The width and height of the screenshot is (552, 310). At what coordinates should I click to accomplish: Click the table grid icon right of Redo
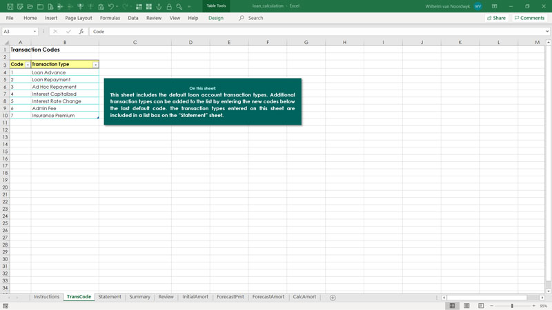(139, 6)
